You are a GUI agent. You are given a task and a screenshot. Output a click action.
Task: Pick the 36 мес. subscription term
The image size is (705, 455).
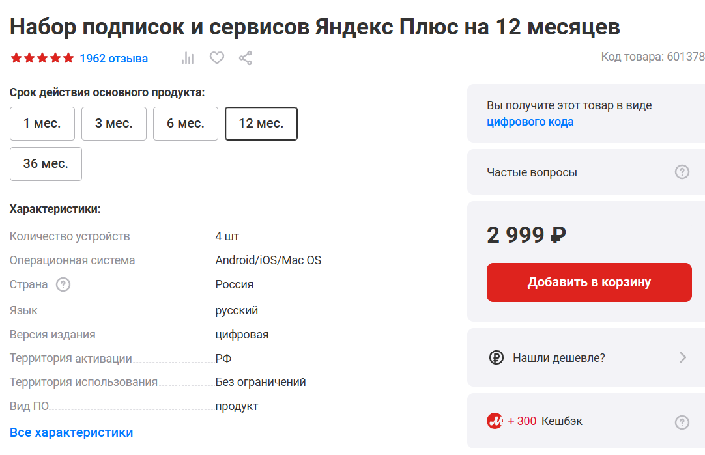pyautogui.click(x=46, y=164)
